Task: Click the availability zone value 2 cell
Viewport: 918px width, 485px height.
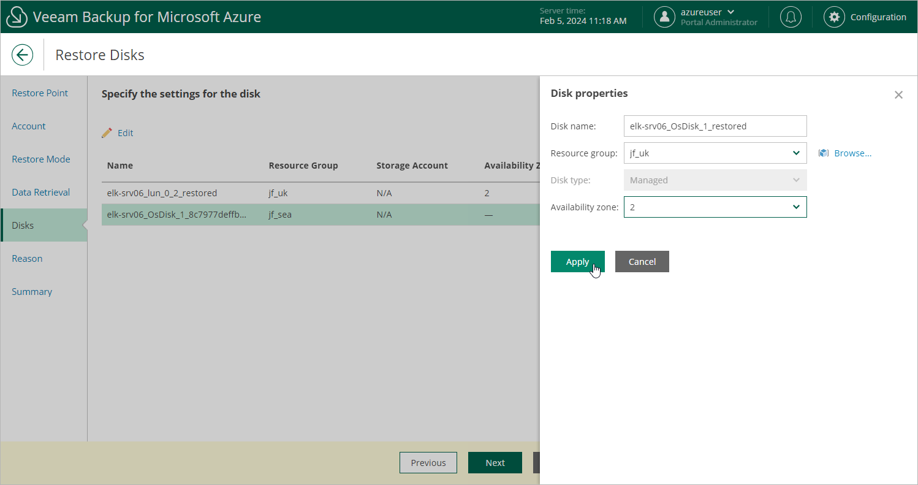Action: [487, 193]
